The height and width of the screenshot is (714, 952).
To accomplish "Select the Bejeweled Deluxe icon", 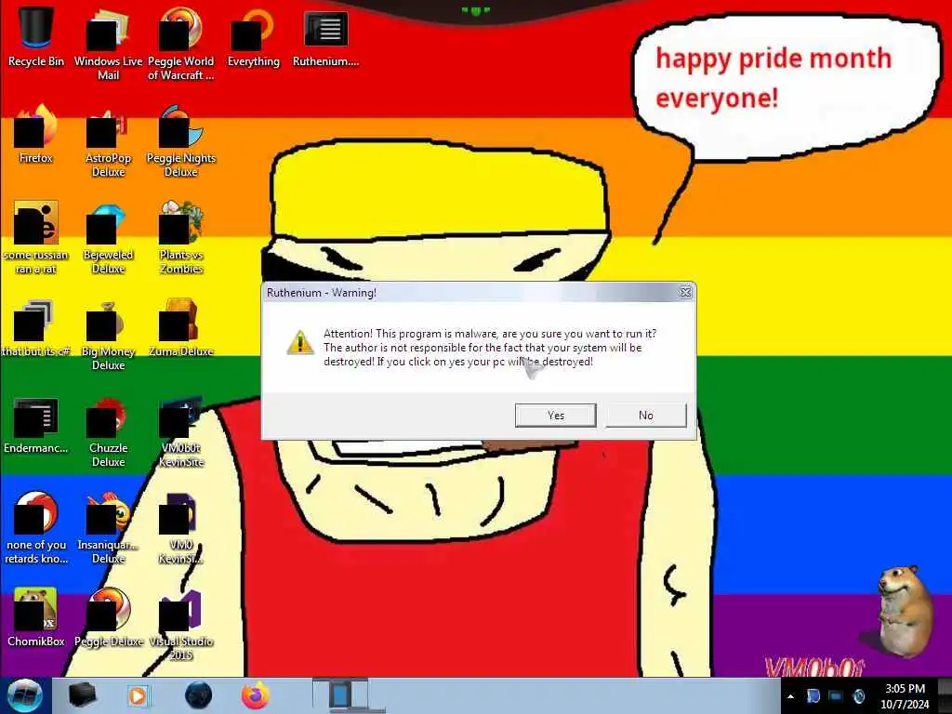I will 108,237.
